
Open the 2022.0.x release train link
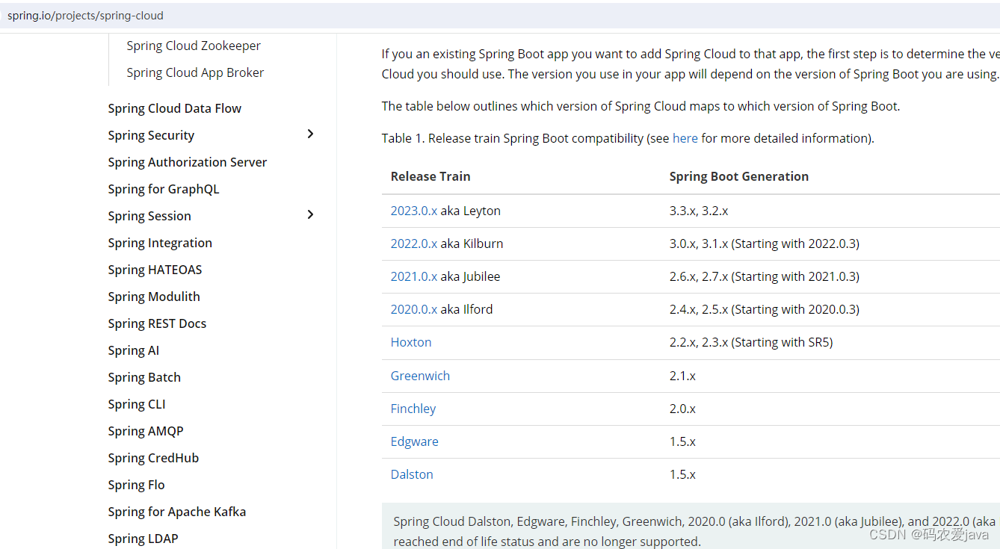(x=414, y=244)
